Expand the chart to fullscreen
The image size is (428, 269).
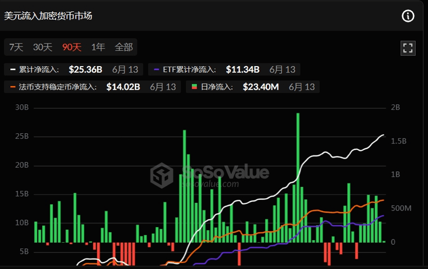click(x=408, y=48)
